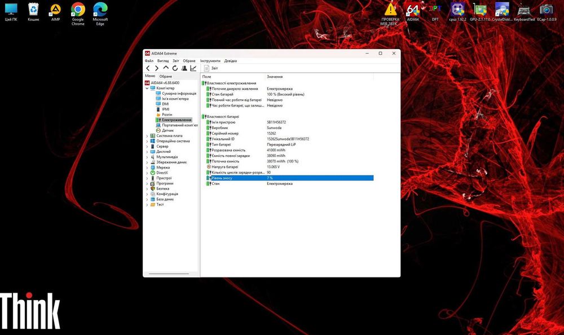Image resolution: width=564 pixels, height=335 pixels.
Task: Click the left panel horizontal scrollbar
Action: (169, 274)
